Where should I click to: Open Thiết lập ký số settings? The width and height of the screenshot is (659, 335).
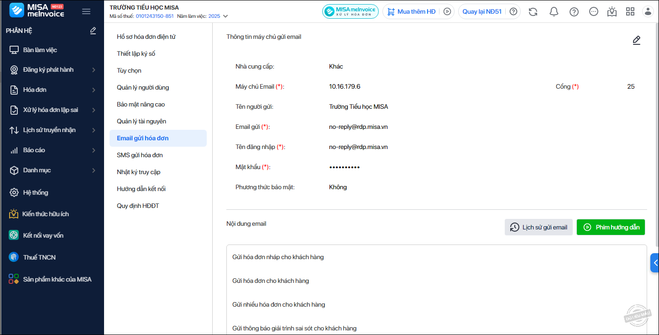(x=158, y=53)
